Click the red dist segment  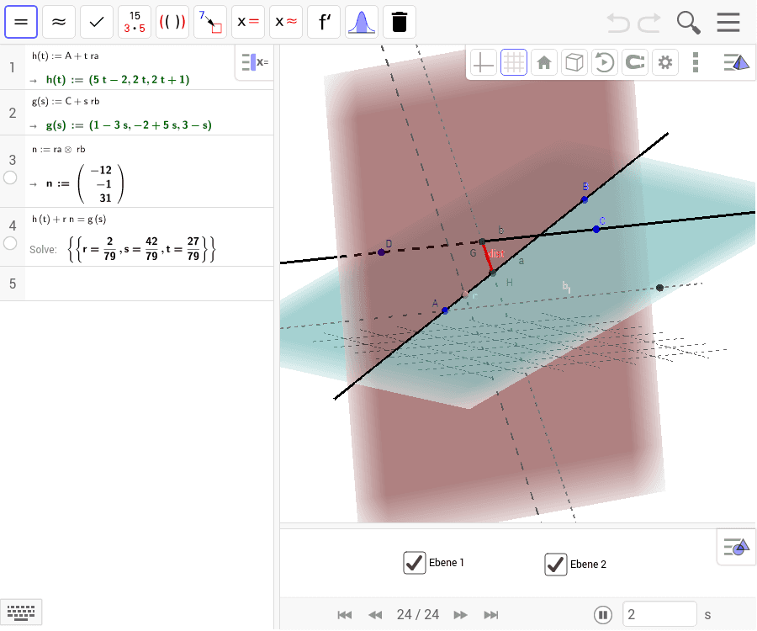click(x=488, y=257)
